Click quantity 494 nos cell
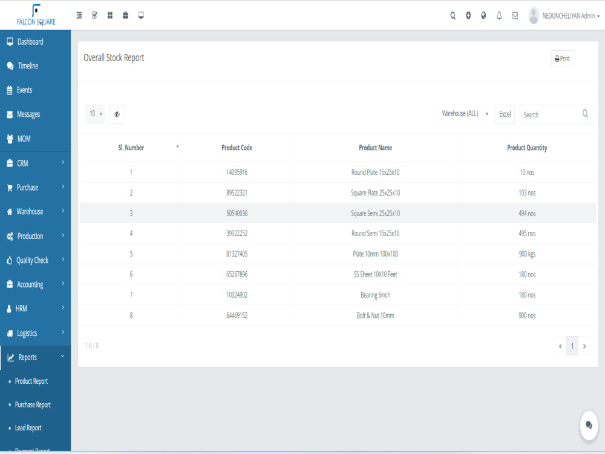 (x=527, y=214)
